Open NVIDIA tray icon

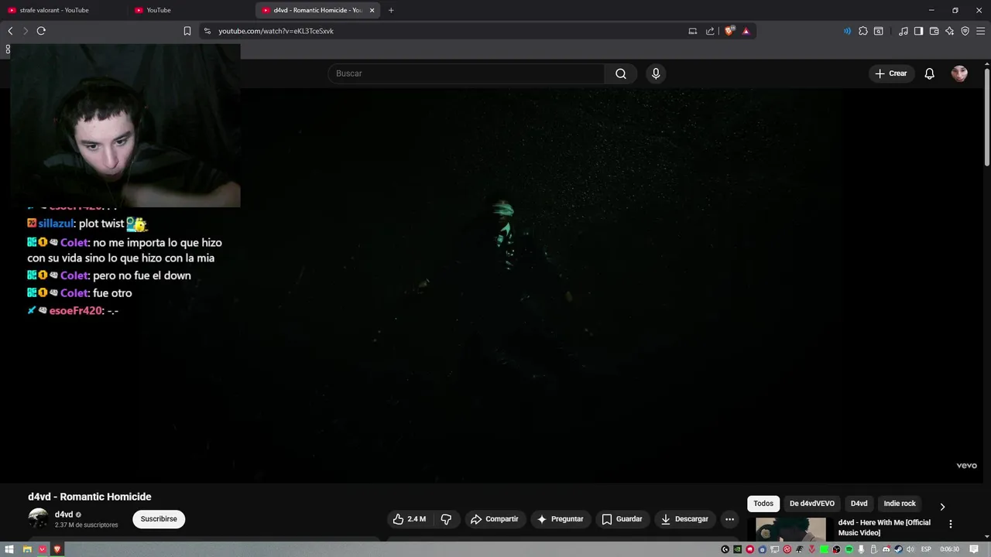pos(737,549)
